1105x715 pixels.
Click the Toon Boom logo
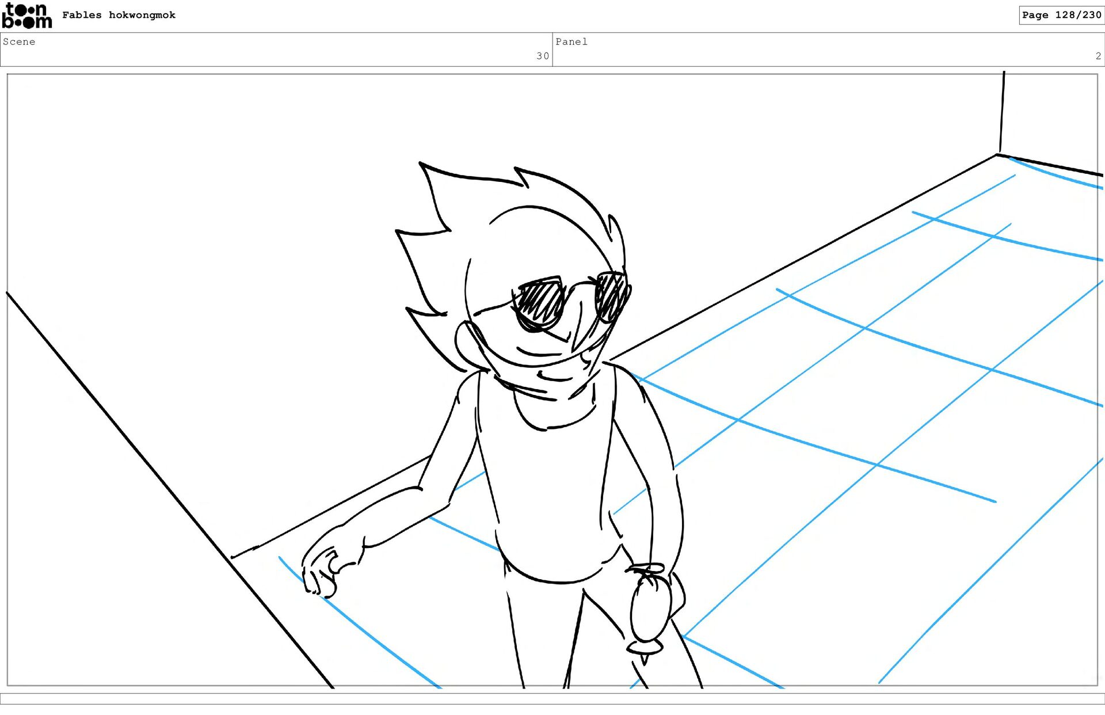coord(27,16)
